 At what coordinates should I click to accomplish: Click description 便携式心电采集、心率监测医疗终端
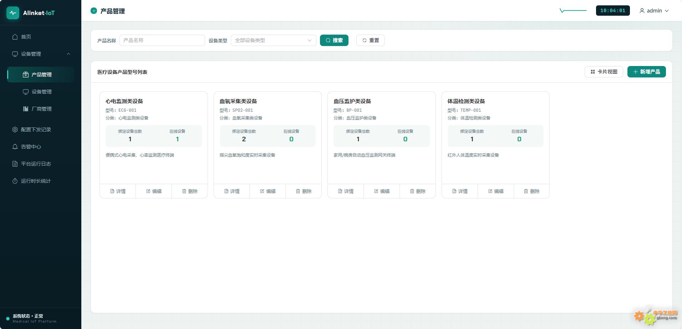[x=140, y=155]
